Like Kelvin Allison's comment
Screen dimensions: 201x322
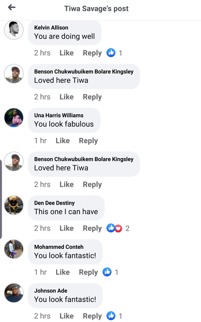coord(66,53)
